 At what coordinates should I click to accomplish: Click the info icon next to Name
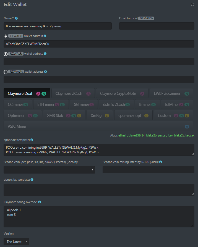(x=16, y=18)
